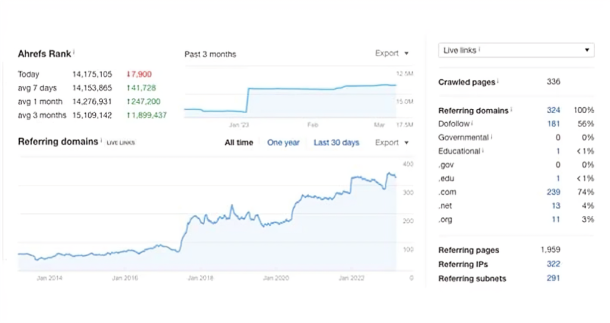Click info icon beside Referring domains heading
This screenshot has height=323, width=610.
coord(101,141)
